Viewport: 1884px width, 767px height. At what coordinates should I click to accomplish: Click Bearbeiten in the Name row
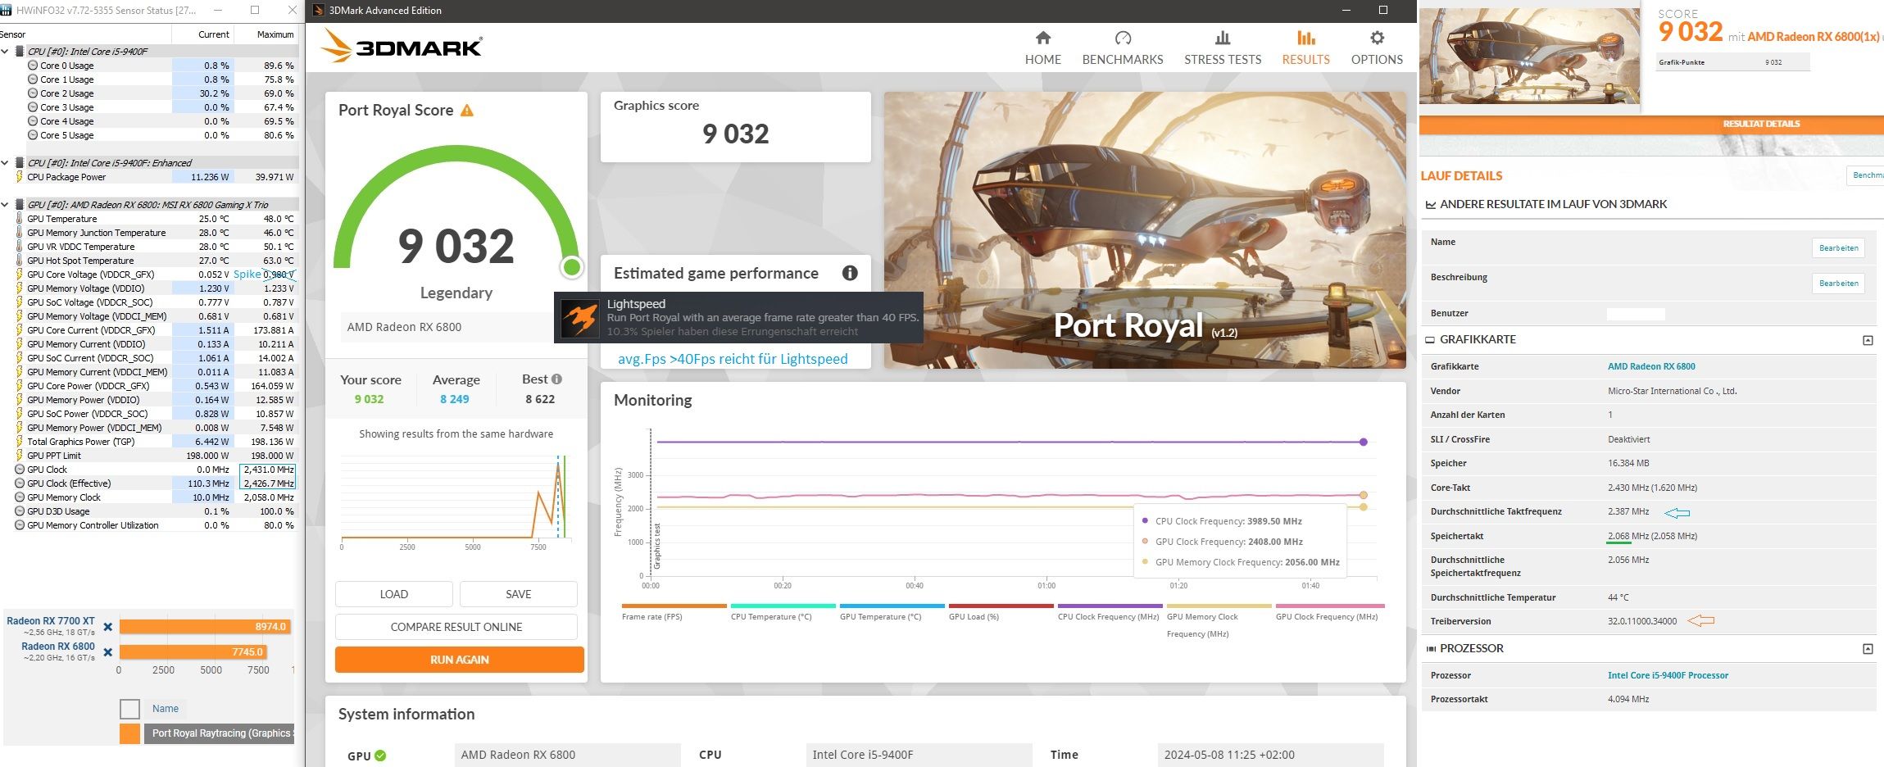1839,248
